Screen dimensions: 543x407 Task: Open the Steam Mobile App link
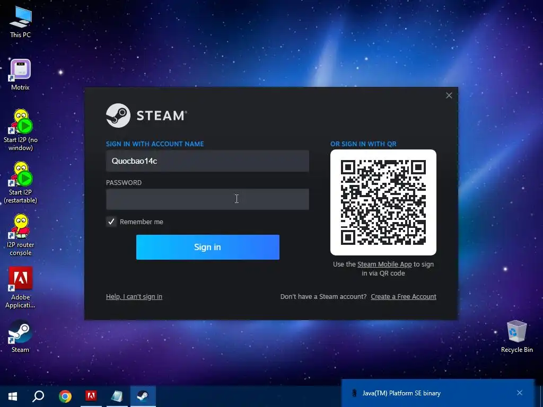[384, 264]
